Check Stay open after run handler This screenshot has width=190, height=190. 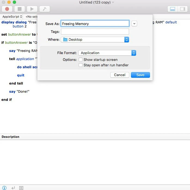pyautogui.click(x=81, y=65)
